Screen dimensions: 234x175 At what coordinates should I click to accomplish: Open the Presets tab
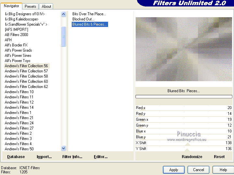(31, 6)
